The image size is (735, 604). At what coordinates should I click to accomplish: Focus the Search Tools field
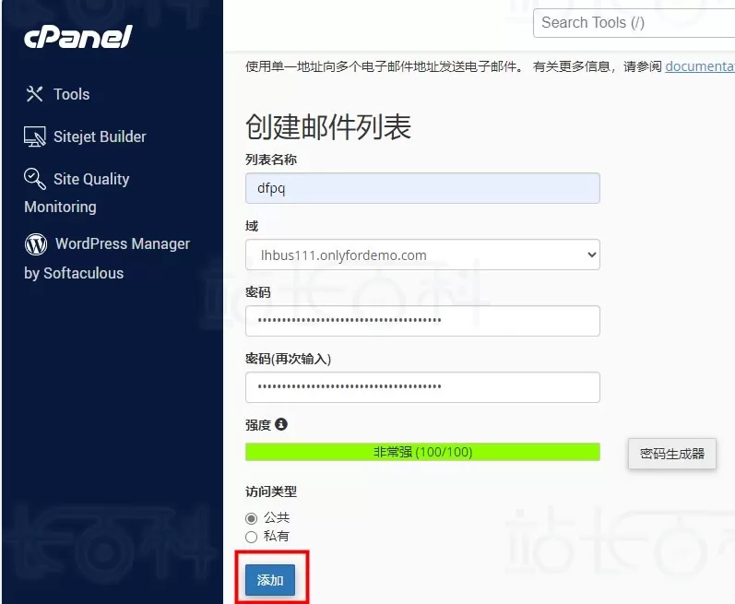634,22
